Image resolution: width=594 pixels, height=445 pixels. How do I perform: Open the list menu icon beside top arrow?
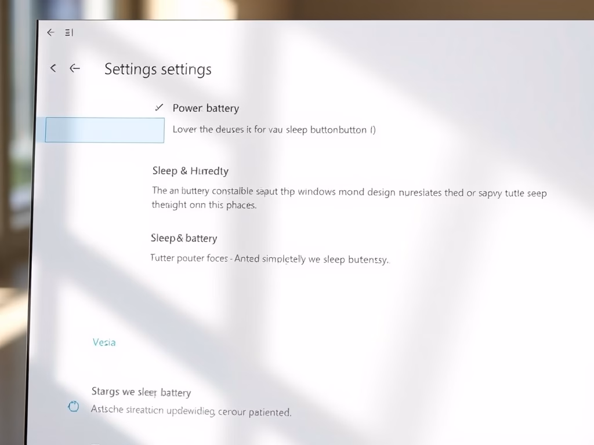[x=69, y=32]
